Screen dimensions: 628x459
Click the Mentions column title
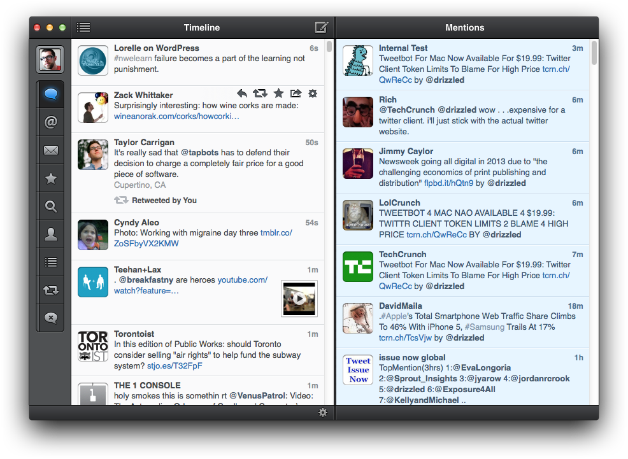(464, 27)
